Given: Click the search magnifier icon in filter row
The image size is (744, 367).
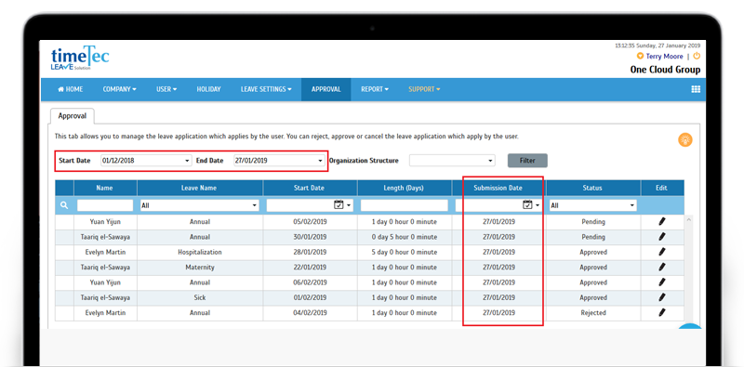Looking at the screenshot, I should click(64, 205).
